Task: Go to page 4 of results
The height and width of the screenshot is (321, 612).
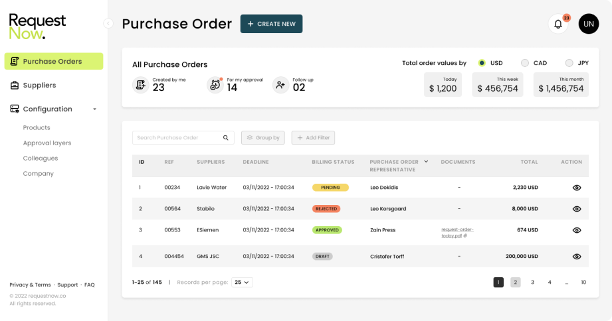Action: [x=550, y=282]
